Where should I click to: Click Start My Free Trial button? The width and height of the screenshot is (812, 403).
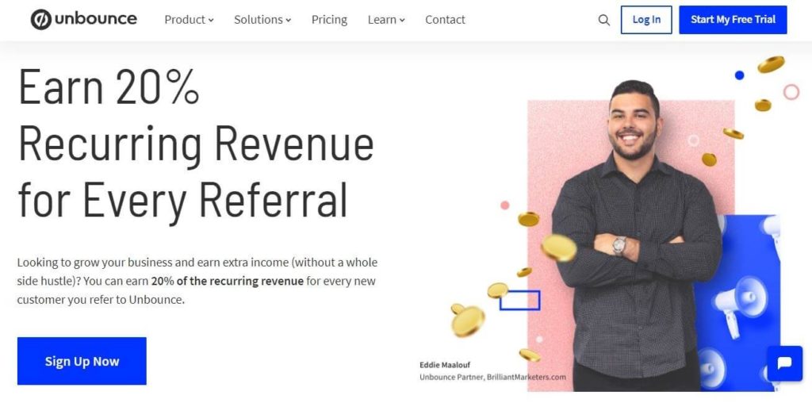(733, 20)
